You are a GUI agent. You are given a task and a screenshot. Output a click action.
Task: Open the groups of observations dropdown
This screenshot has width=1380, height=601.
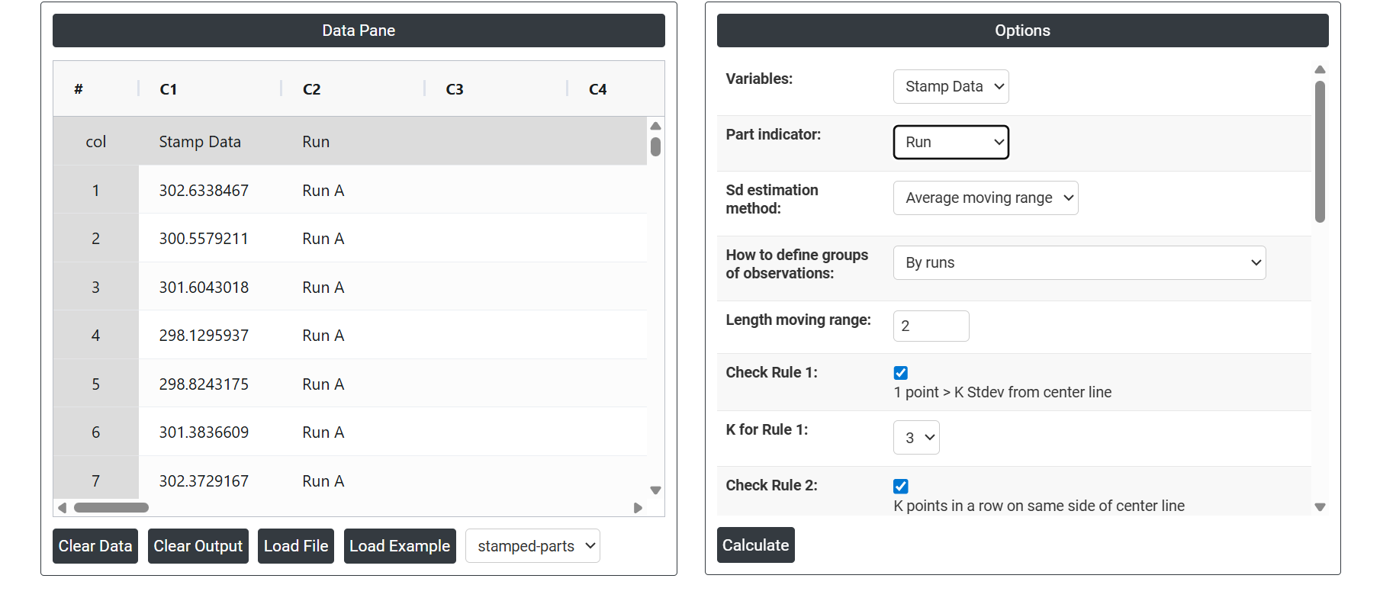1079,263
